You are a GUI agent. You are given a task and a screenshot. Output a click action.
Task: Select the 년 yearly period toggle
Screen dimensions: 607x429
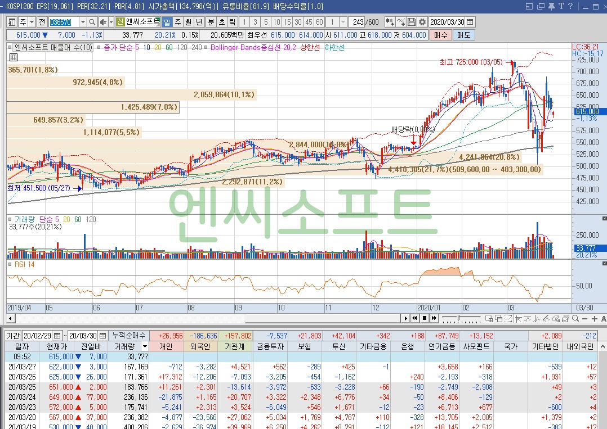click(x=199, y=22)
